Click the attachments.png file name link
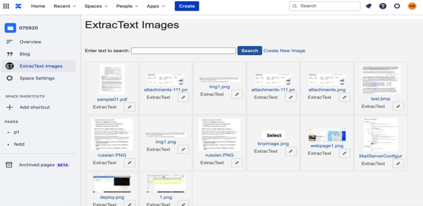 pyautogui.click(x=327, y=90)
